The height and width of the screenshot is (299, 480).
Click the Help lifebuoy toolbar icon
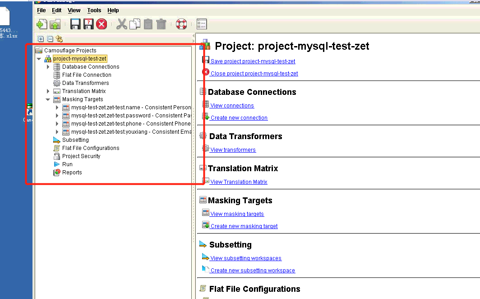181,24
